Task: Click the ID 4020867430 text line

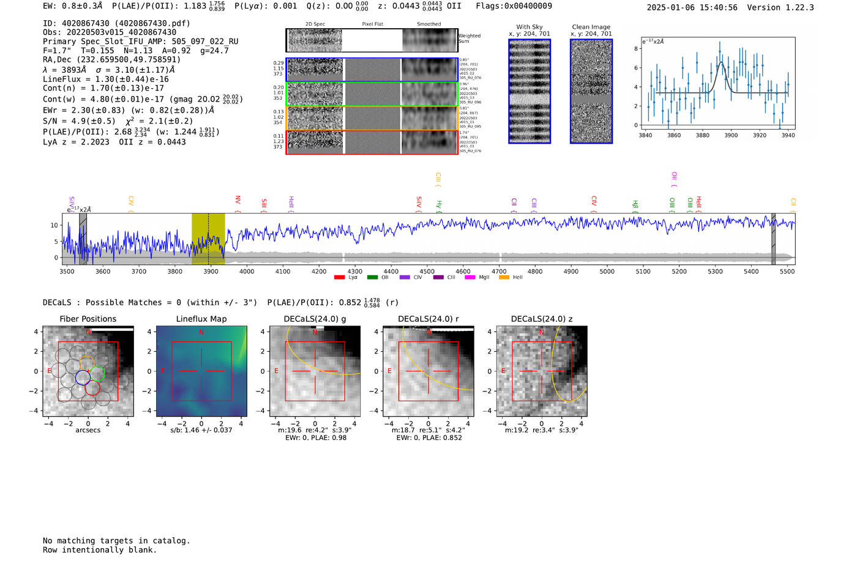Action: (x=116, y=23)
